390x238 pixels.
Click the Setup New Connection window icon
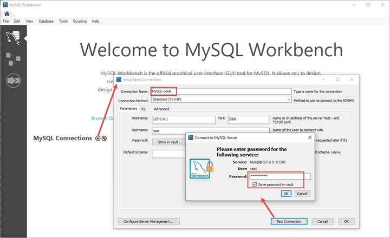point(119,80)
